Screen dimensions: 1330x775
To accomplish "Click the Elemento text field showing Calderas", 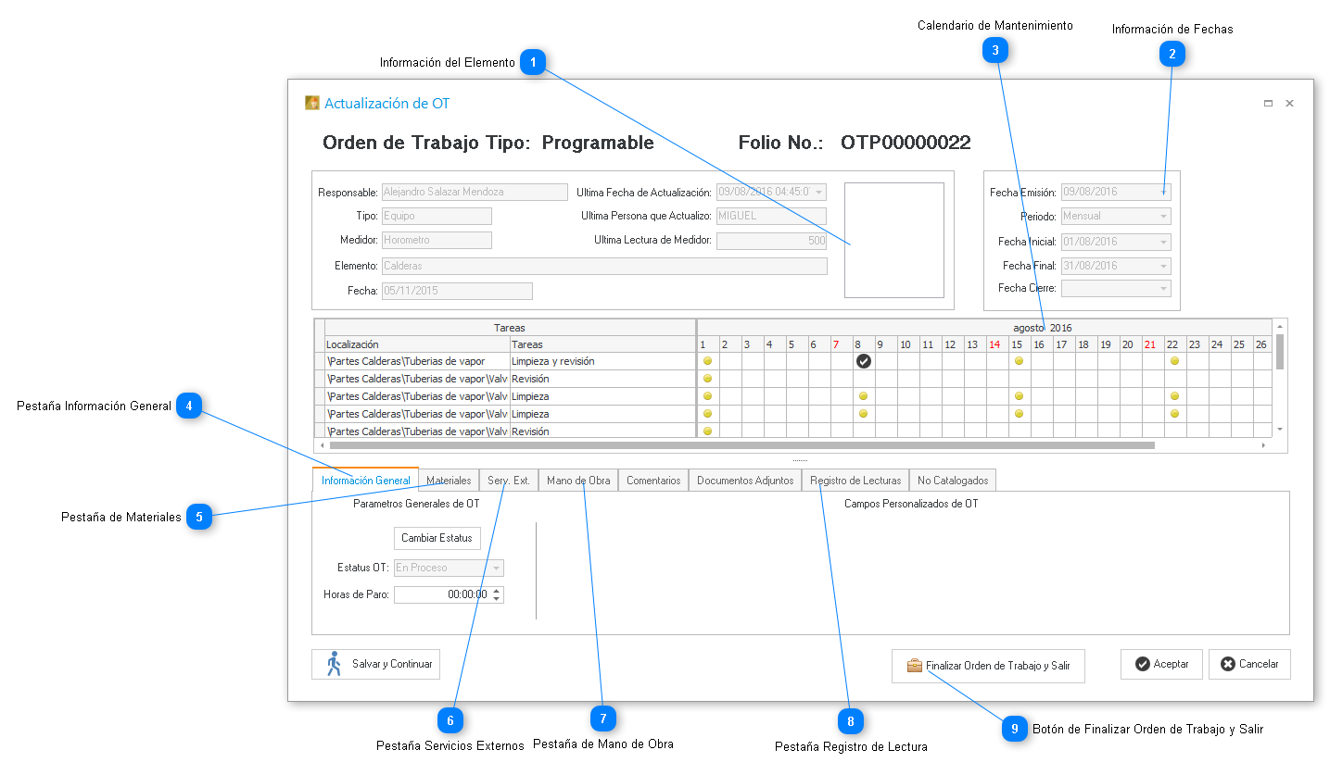I will (x=604, y=267).
